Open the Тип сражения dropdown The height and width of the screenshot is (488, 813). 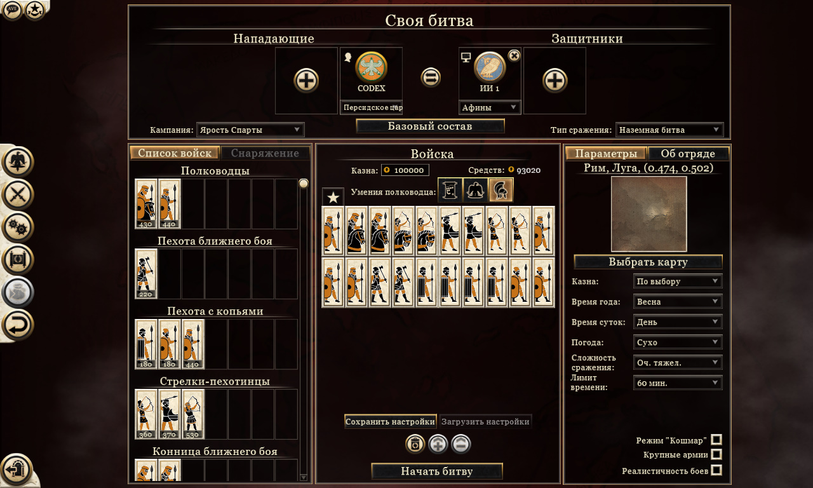click(x=669, y=130)
